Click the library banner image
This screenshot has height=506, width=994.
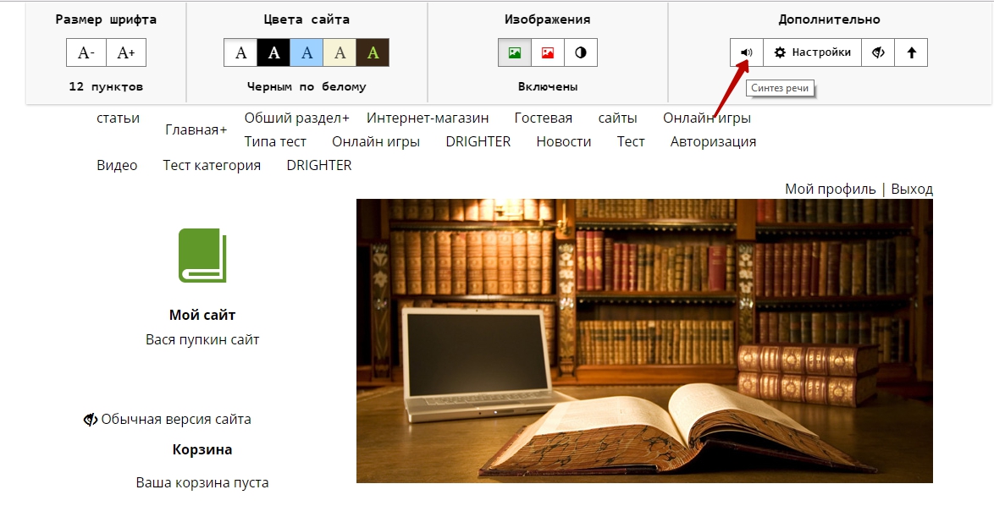pyautogui.click(x=643, y=340)
